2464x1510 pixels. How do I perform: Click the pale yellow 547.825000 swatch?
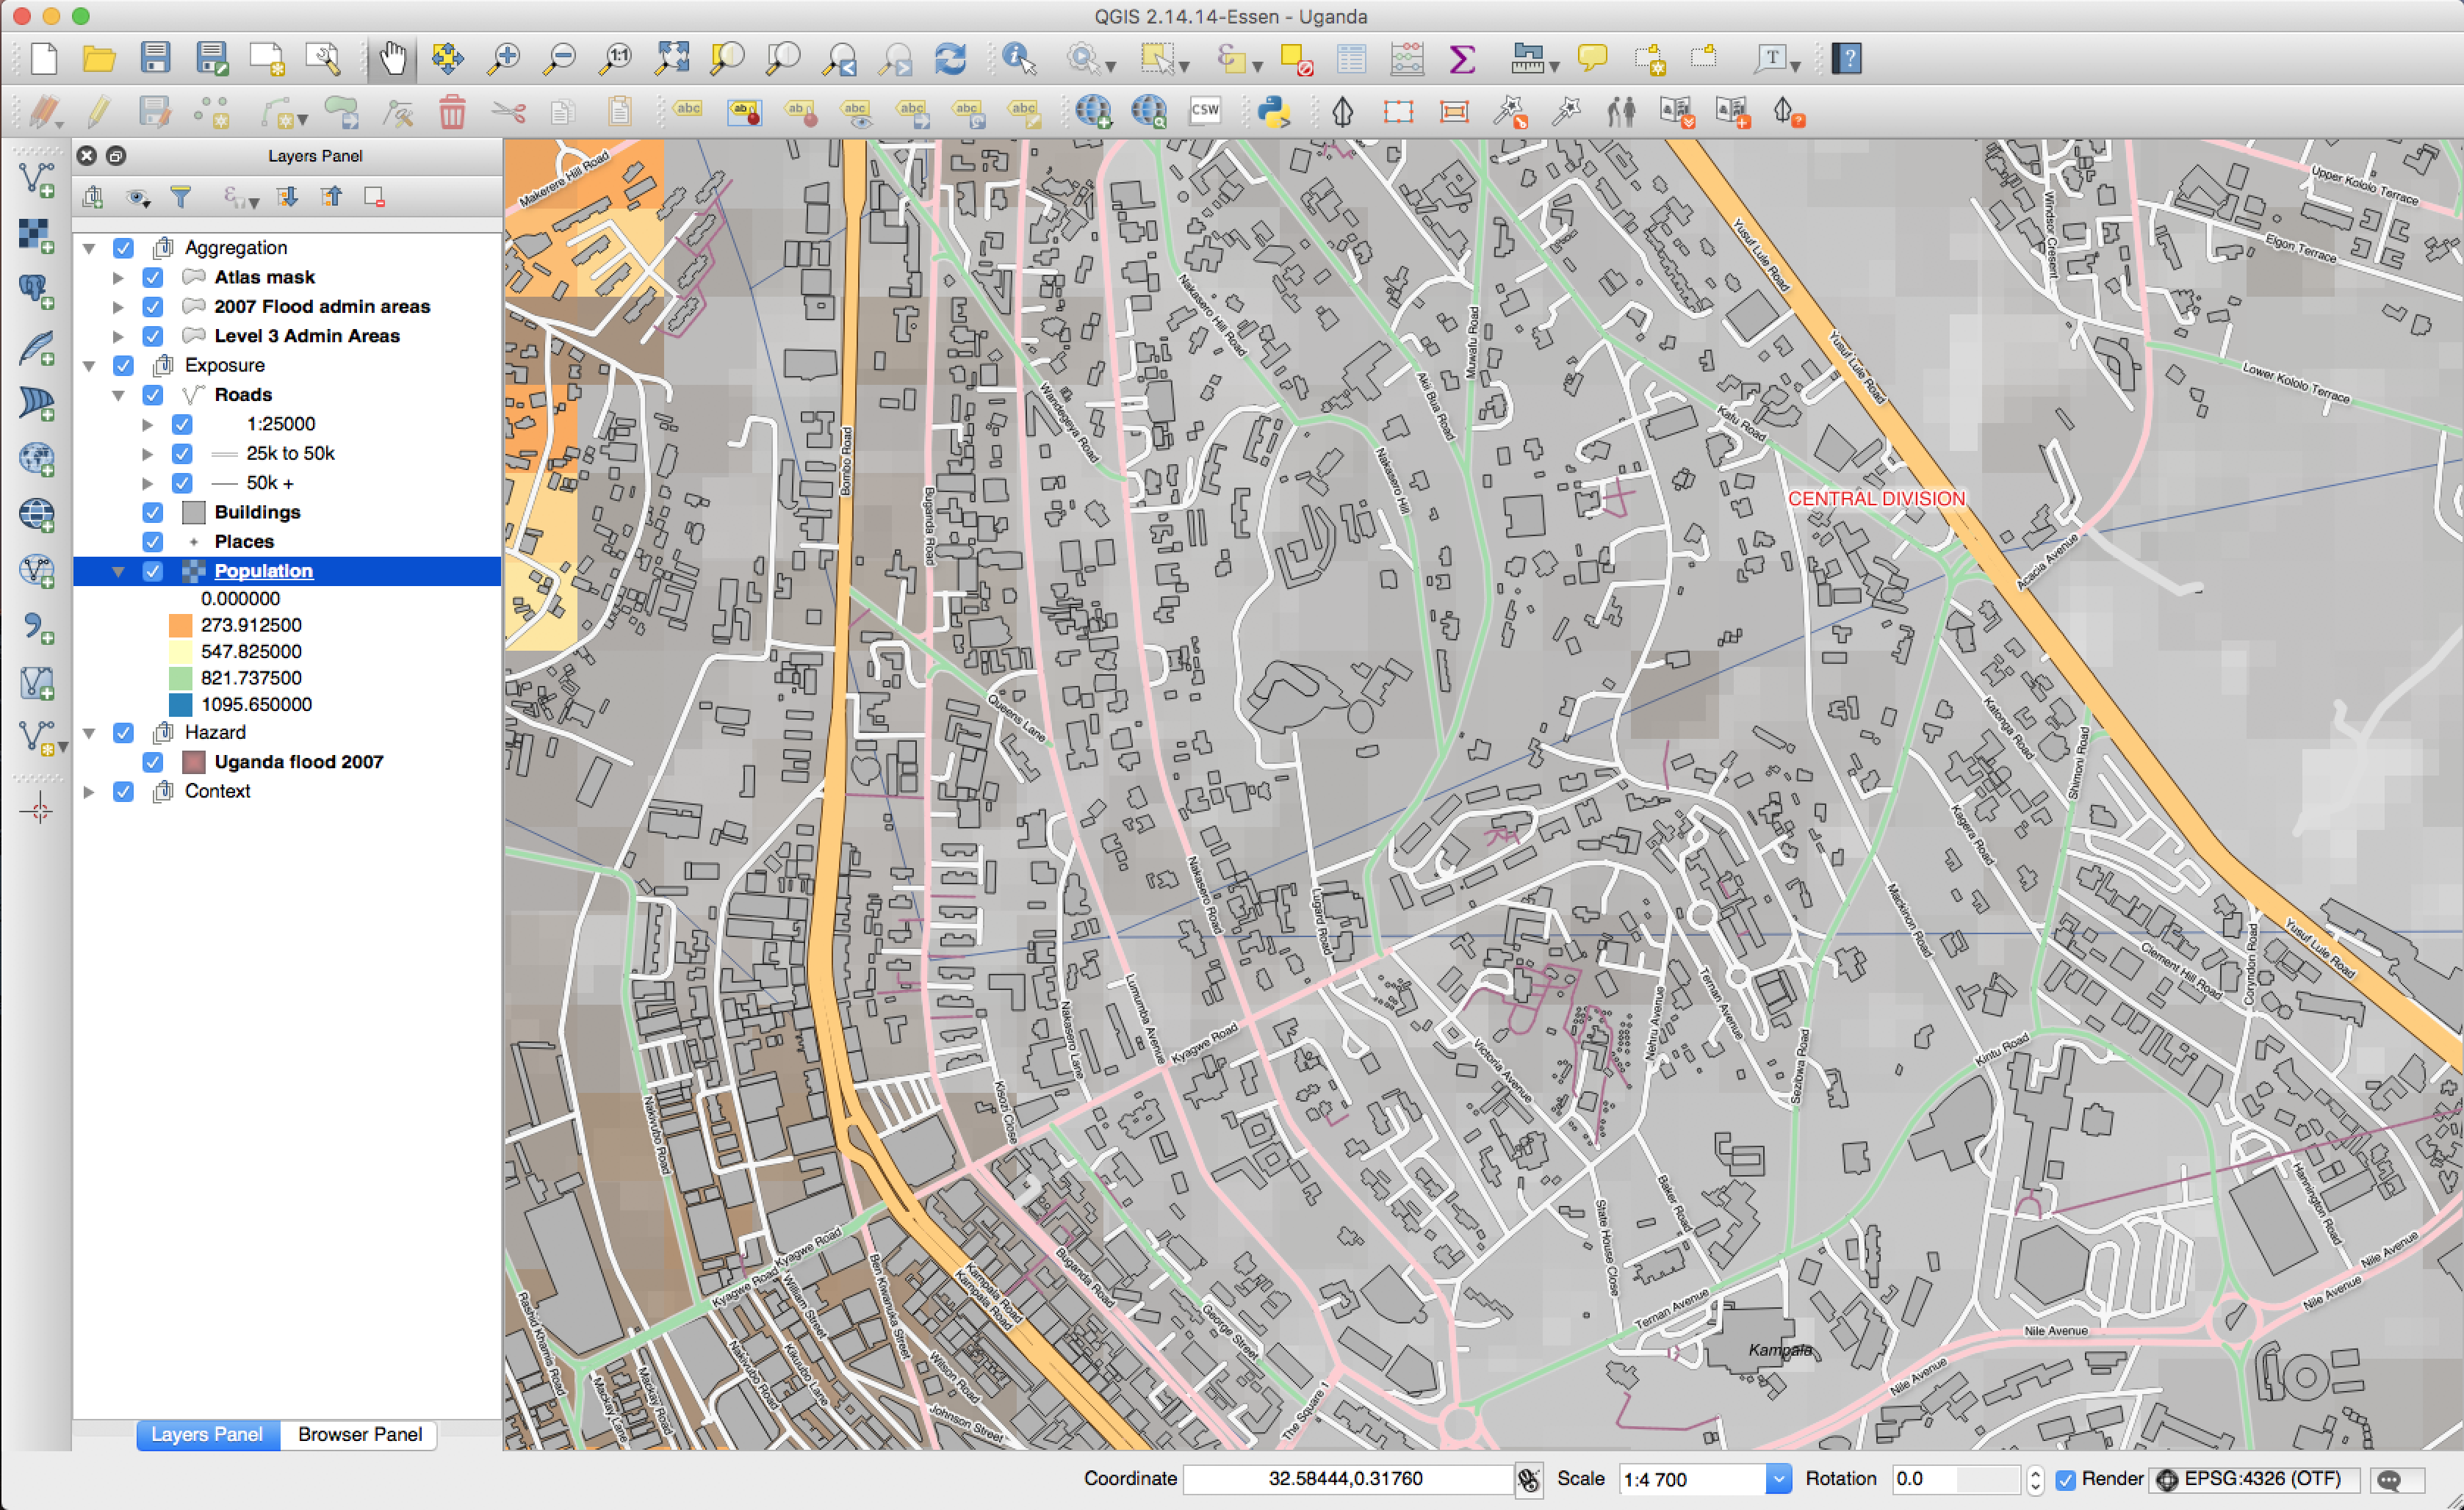[x=181, y=652]
